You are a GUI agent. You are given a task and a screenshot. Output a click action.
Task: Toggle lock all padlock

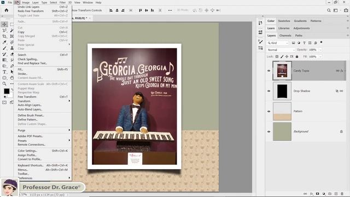297,57
